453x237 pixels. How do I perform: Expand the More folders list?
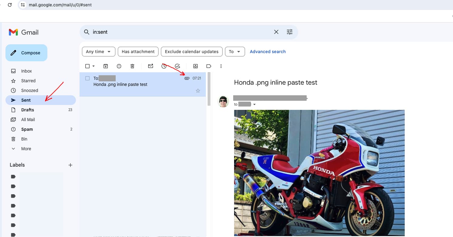[x=26, y=149]
